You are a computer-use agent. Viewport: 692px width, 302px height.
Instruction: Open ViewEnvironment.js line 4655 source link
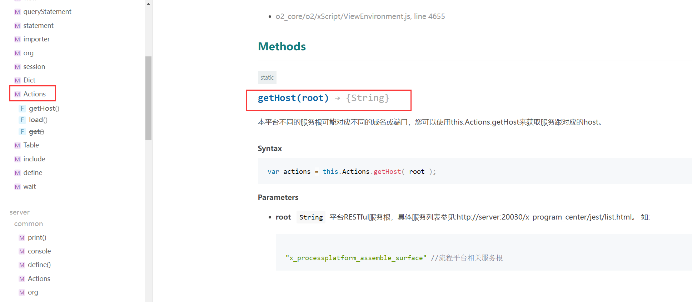(360, 16)
